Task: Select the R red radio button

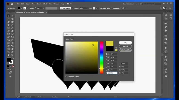Action: pos(107,64)
